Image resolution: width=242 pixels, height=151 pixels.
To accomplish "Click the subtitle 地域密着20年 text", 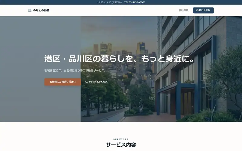I will click(x=75, y=70).
